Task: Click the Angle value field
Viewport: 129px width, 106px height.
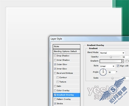Action: click(x=112, y=72)
